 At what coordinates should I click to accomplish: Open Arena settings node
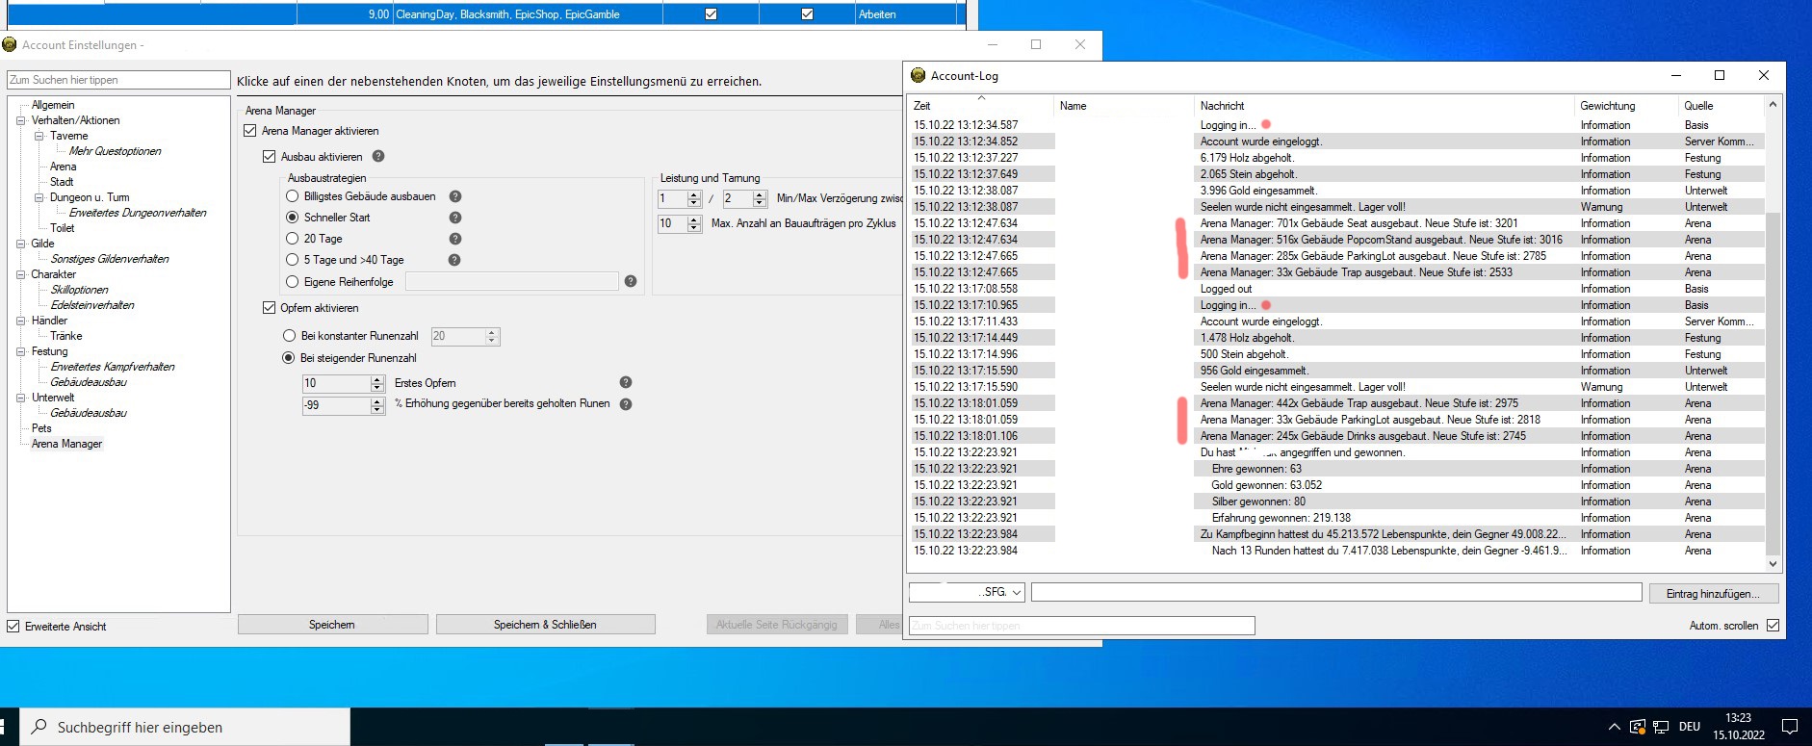[x=64, y=167]
